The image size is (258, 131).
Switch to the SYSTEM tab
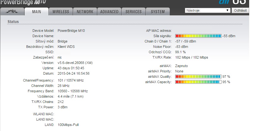pos(158,12)
